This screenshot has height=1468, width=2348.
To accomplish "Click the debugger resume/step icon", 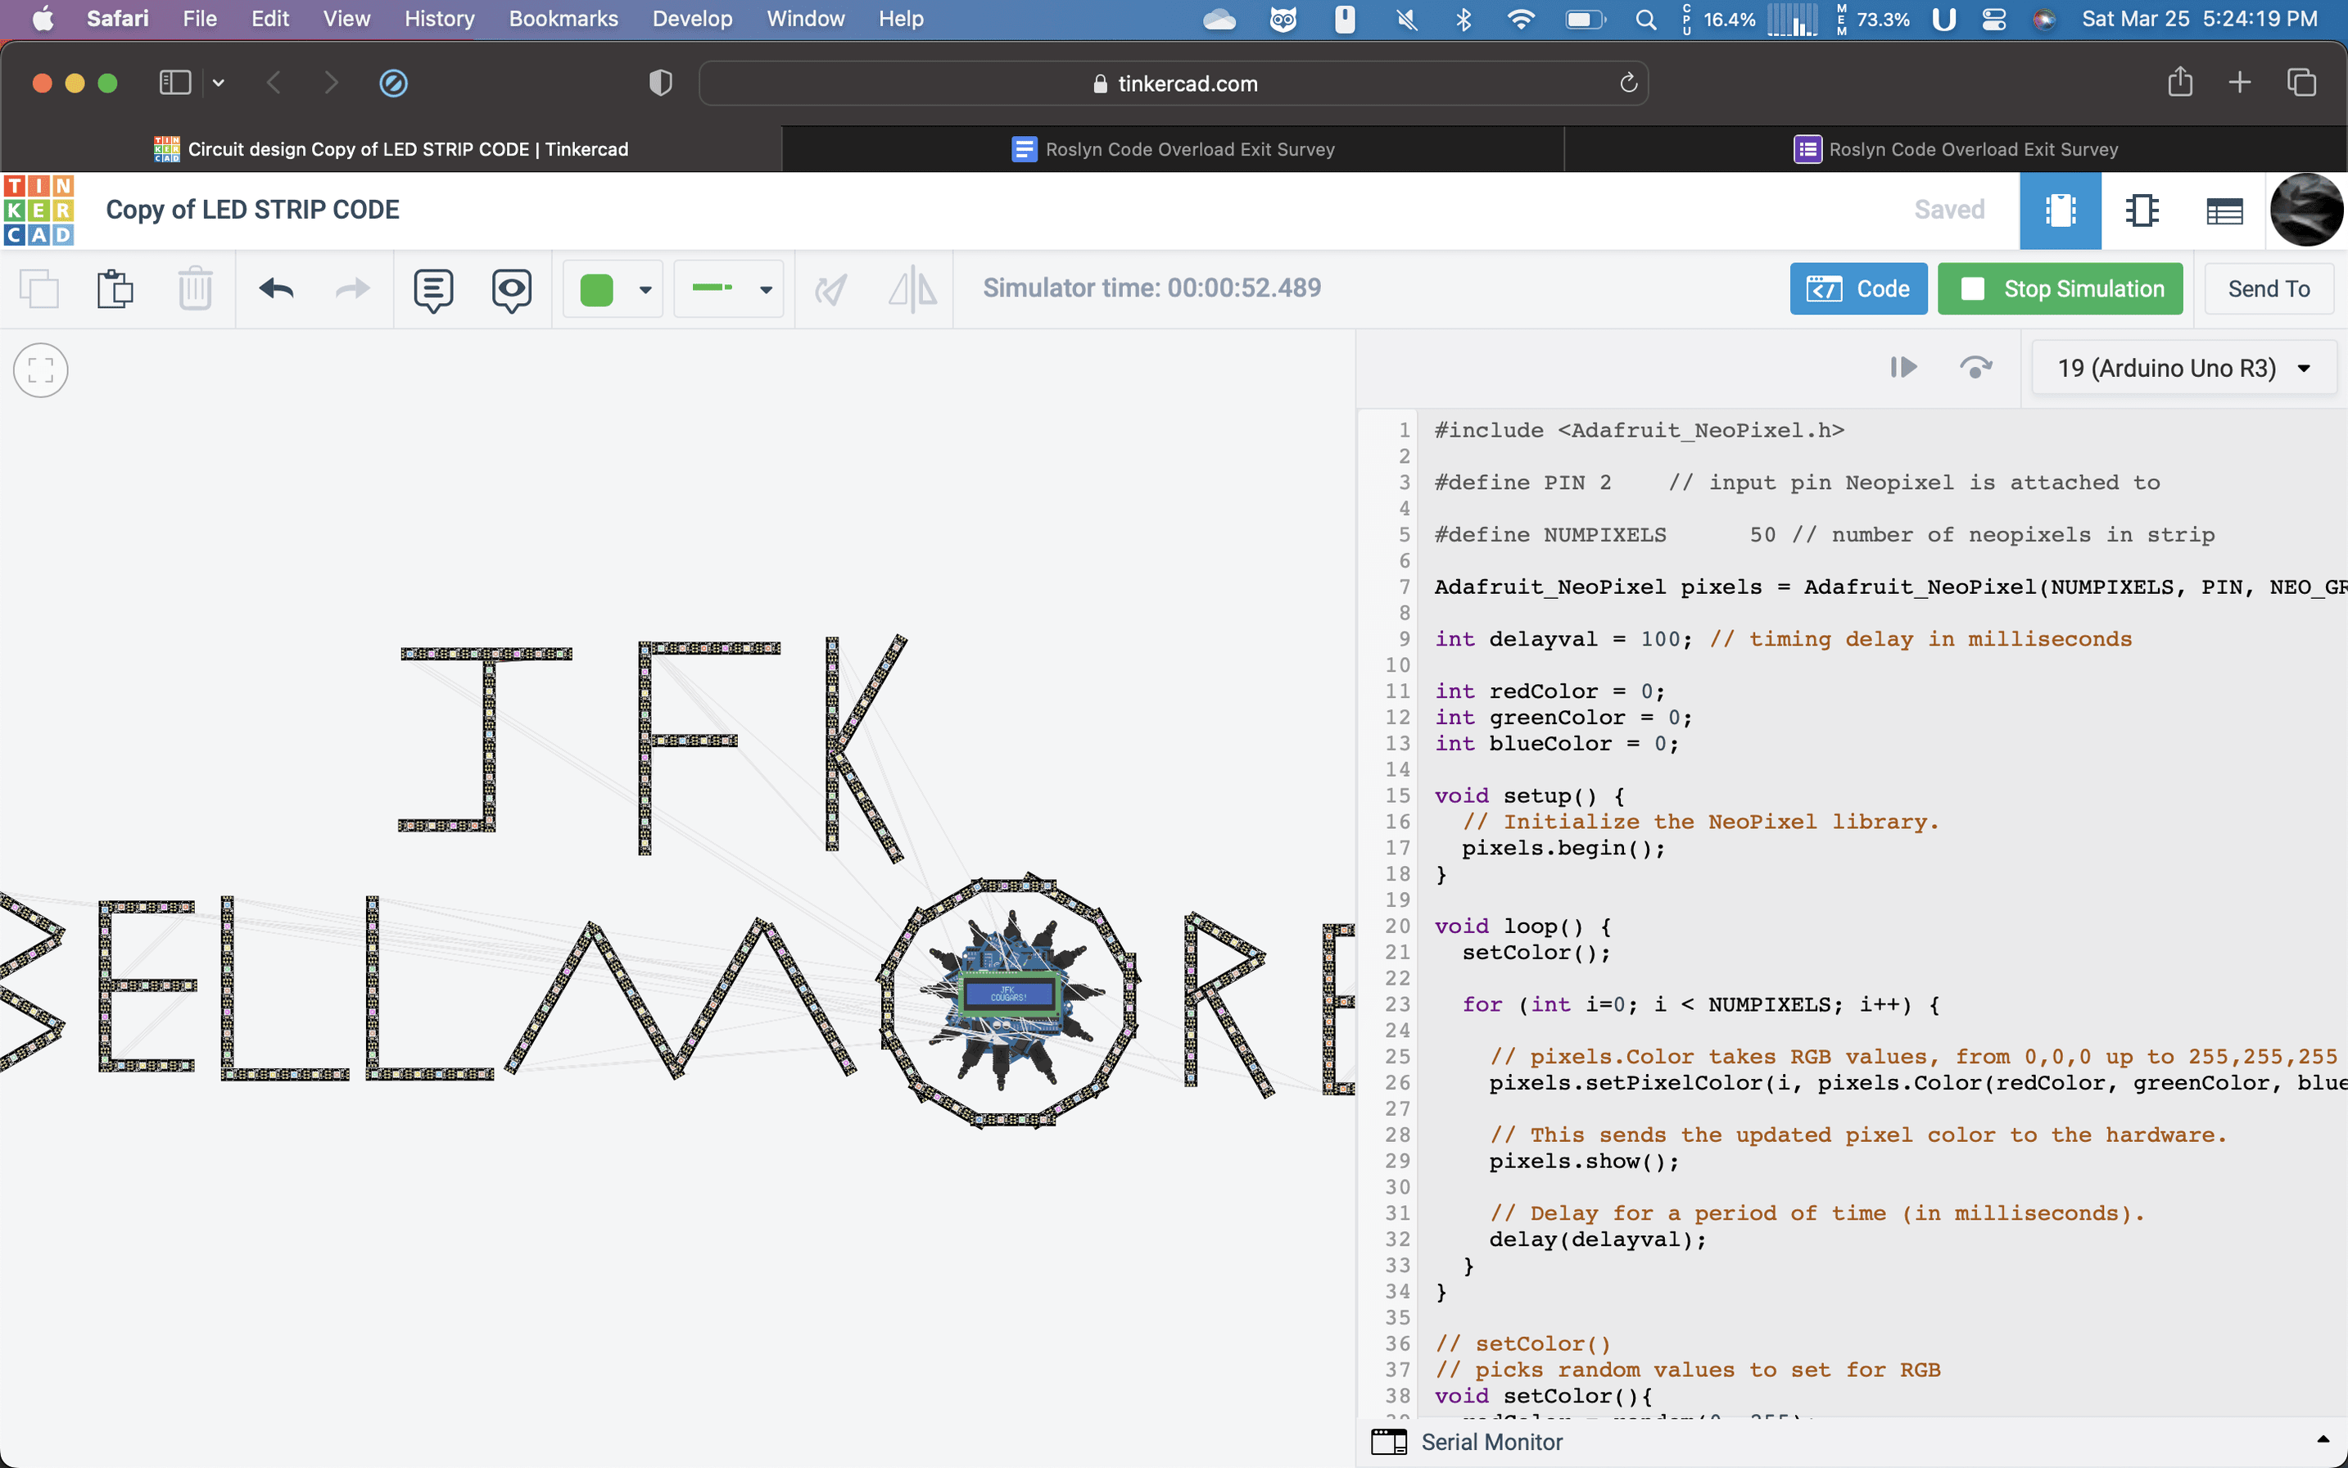I will [1902, 367].
